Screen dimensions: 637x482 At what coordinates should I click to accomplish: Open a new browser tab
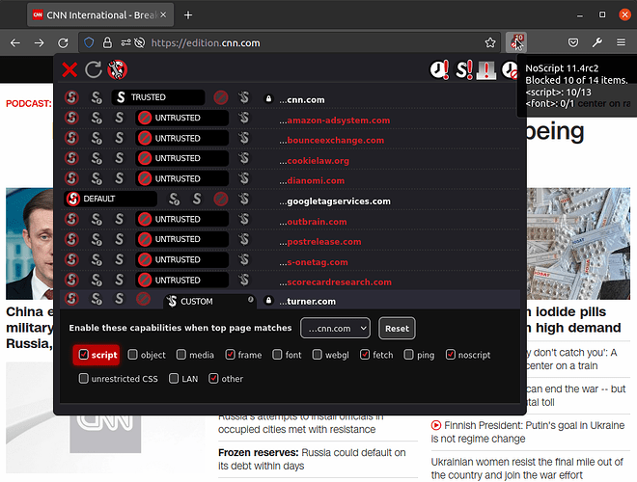pyautogui.click(x=188, y=14)
